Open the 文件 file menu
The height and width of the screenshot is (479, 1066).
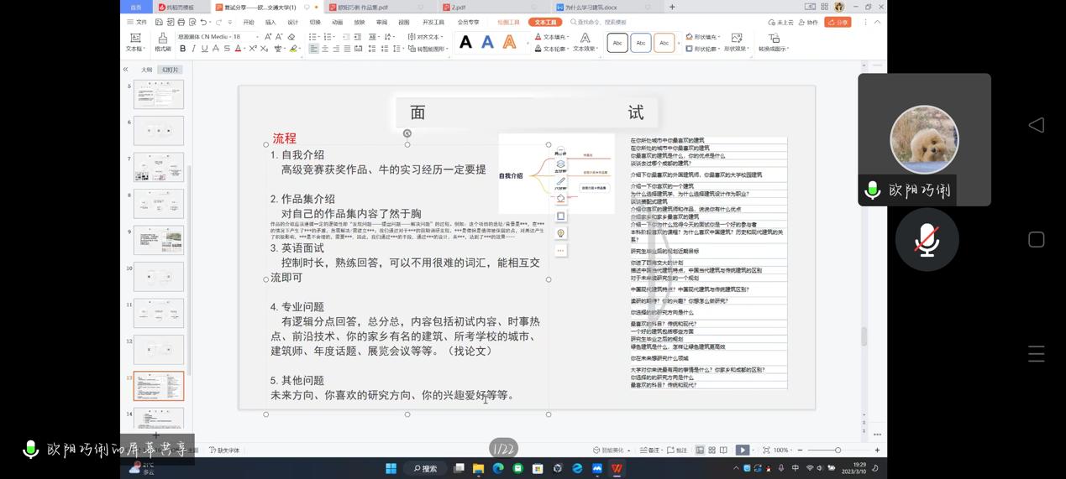pos(139,22)
